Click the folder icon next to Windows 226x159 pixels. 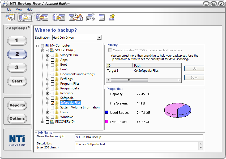(57, 117)
